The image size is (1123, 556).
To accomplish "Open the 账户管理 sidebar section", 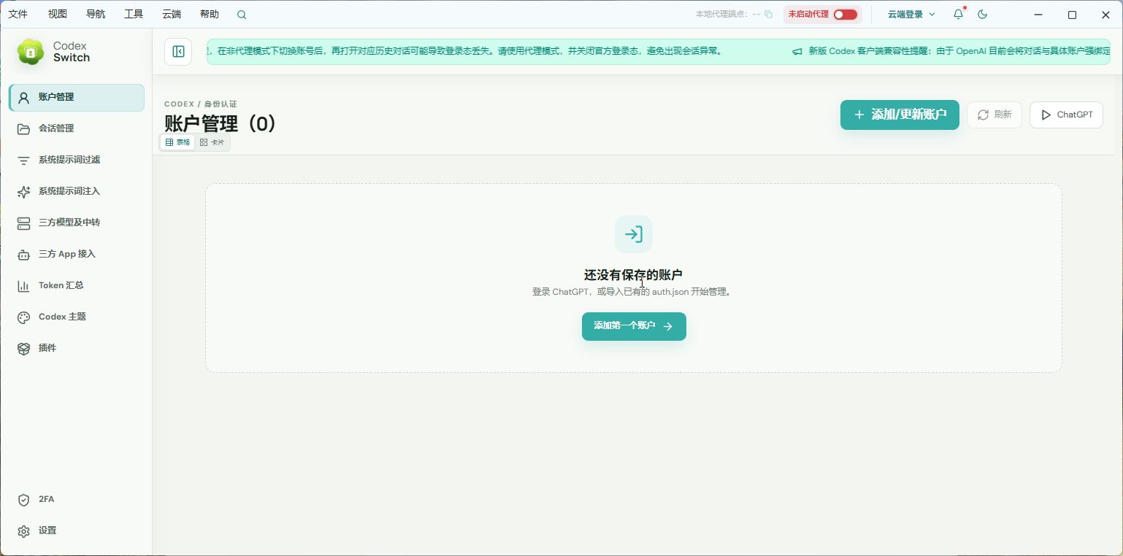I will 77,97.
